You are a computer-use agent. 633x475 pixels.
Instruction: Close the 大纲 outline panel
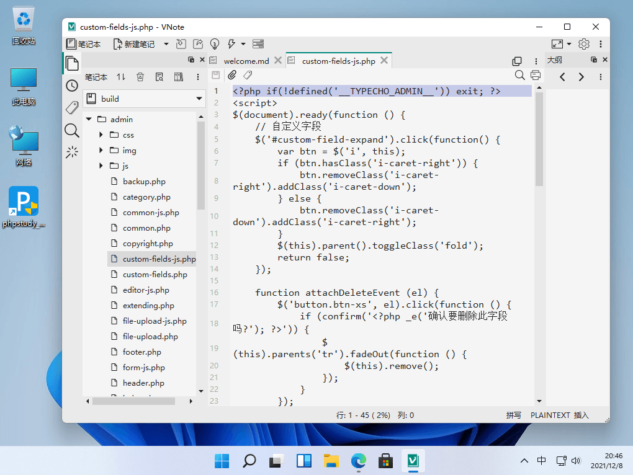tap(604, 60)
